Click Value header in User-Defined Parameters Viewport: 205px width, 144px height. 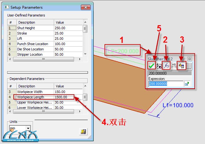68,22
